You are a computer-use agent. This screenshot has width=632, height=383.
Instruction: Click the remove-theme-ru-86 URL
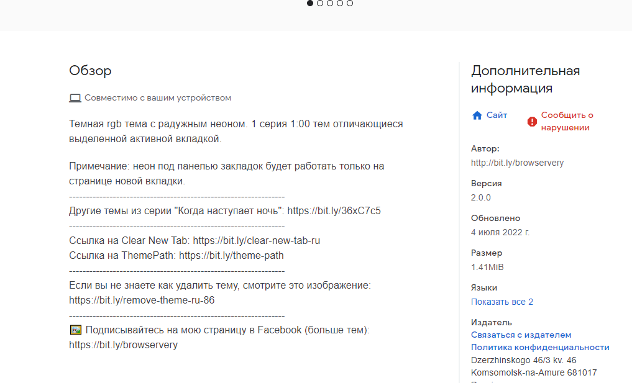142,300
